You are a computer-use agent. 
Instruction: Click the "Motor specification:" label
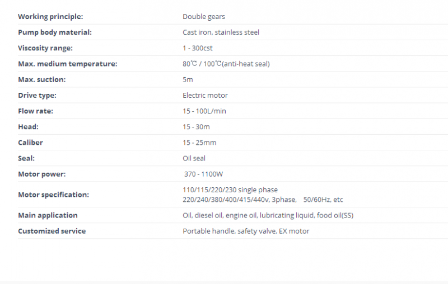tap(53, 195)
